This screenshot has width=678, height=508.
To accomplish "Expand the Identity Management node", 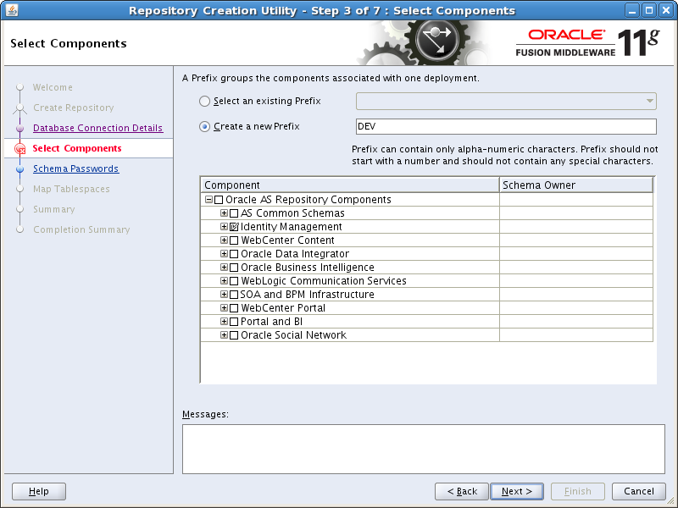I will (224, 226).
